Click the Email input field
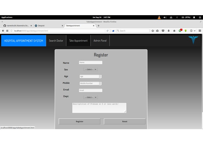The width and height of the screenshot is (203, 144). click(x=91, y=90)
